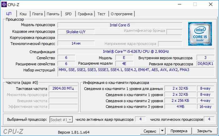Select the SPD tab

[x=68, y=14]
